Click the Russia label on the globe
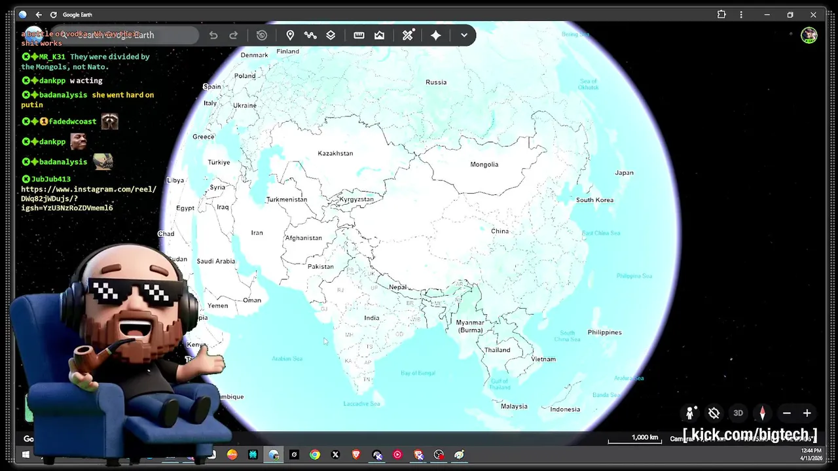 [436, 82]
